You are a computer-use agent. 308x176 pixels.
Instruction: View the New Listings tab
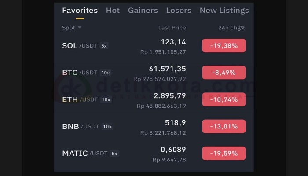tap(224, 11)
